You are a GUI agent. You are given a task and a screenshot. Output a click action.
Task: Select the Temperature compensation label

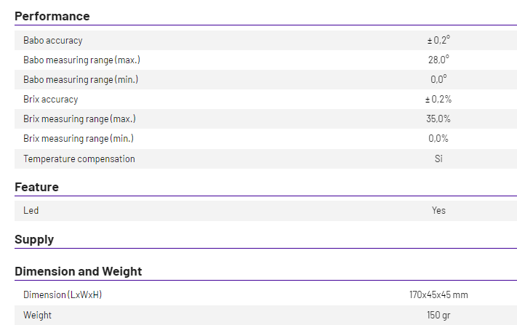point(79,159)
